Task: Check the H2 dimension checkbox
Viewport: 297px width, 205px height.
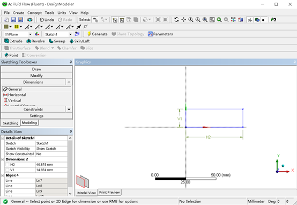Action: click(8, 165)
